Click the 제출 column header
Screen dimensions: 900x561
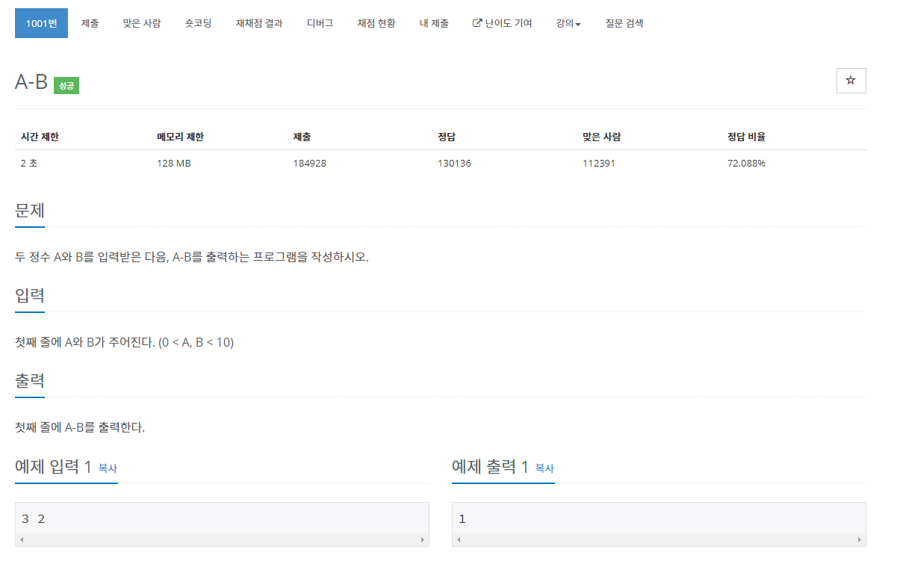pyautogui.click(x=302, y=137)
